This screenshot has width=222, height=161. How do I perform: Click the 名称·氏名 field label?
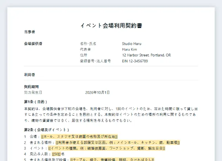(x=88, y=44)
